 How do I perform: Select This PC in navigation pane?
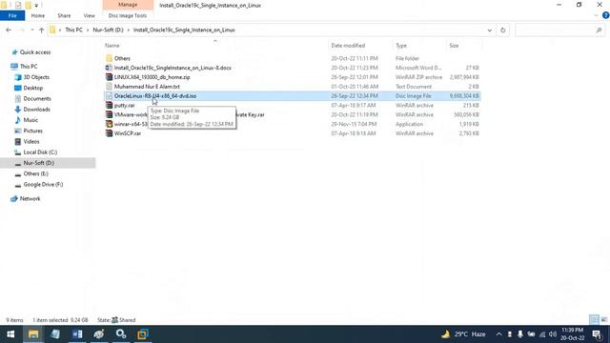[x=29, y=66]
